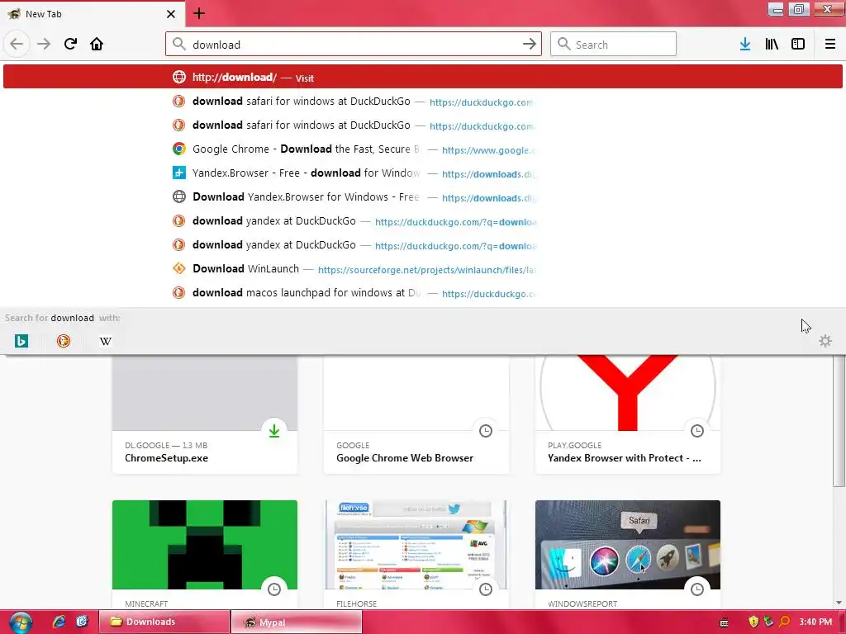Click the pinned taskbar icon beside Internet Explorer
846x634 pixels.
coord(82,622)
